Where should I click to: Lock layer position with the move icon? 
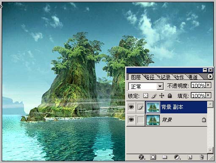161,96
